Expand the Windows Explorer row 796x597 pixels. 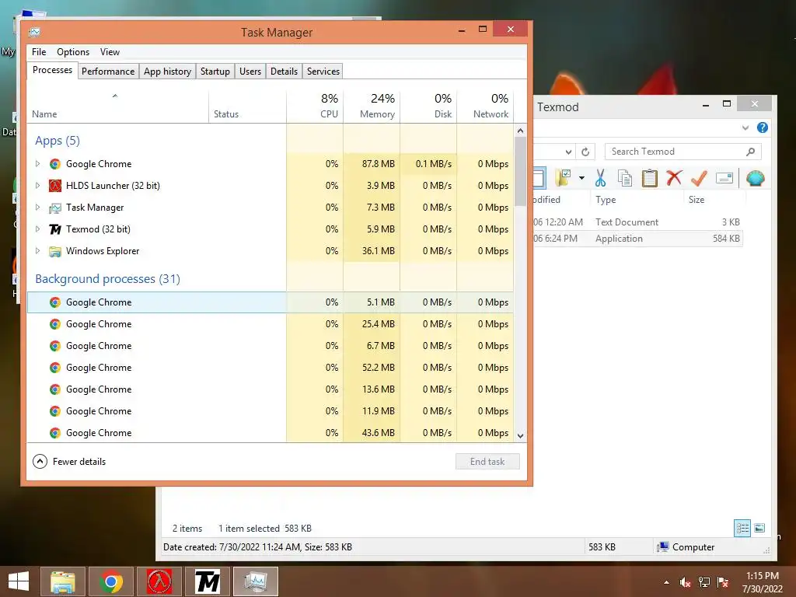pos(37,251)
